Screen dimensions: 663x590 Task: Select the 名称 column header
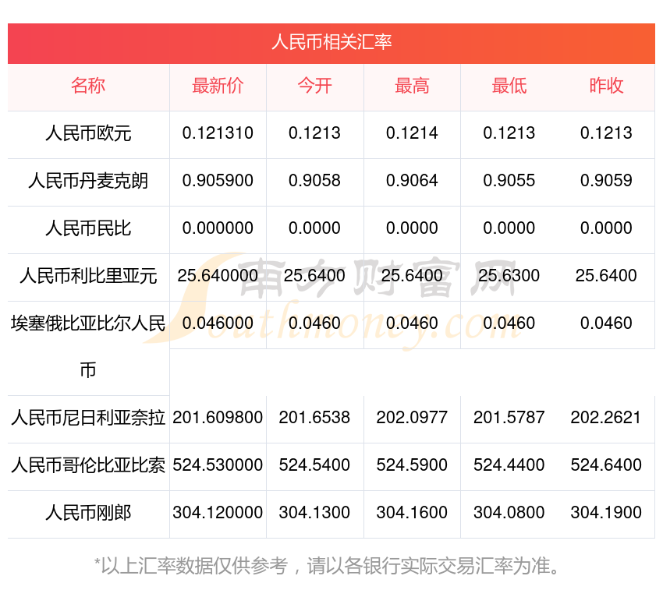tap(88, 86)
